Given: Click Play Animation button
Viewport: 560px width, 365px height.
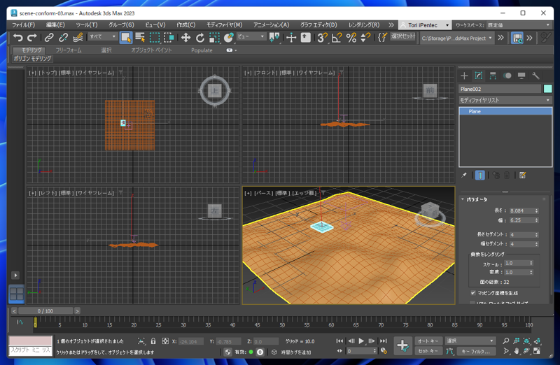Looking at the screenshot, I should coord(361,341).
